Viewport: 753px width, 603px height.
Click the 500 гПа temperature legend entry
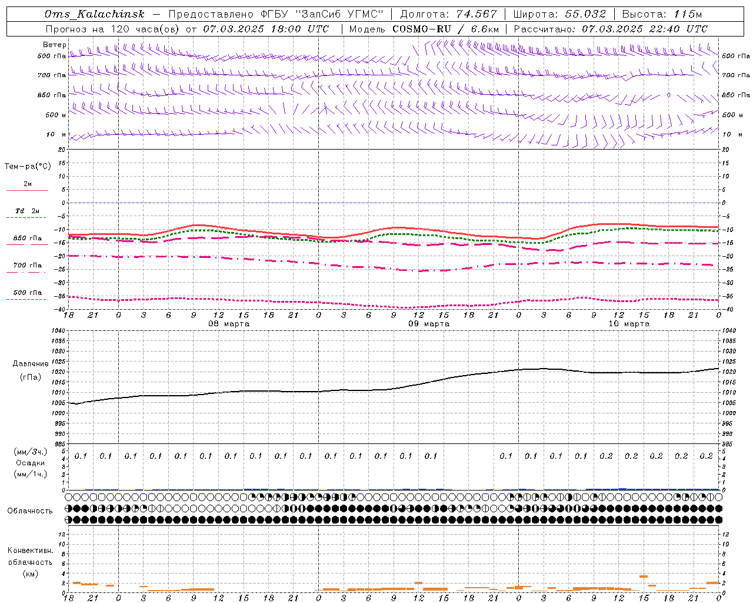(x=28, y=293)
